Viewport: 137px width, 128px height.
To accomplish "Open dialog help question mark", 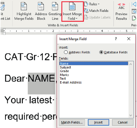I will click(116, 39).
